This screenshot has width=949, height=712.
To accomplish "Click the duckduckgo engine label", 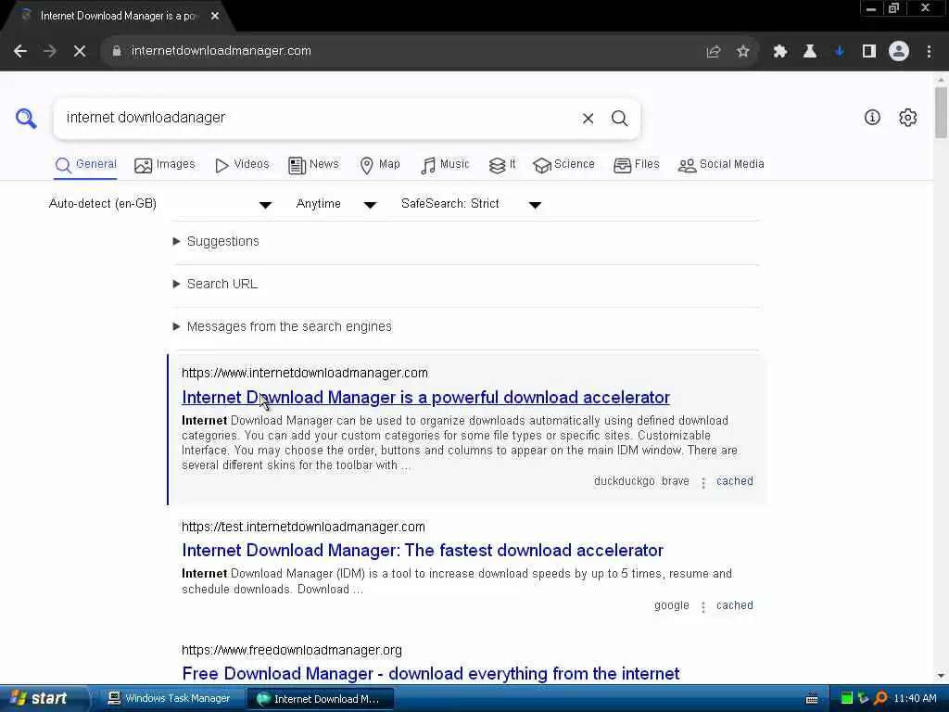I will 624,481.
